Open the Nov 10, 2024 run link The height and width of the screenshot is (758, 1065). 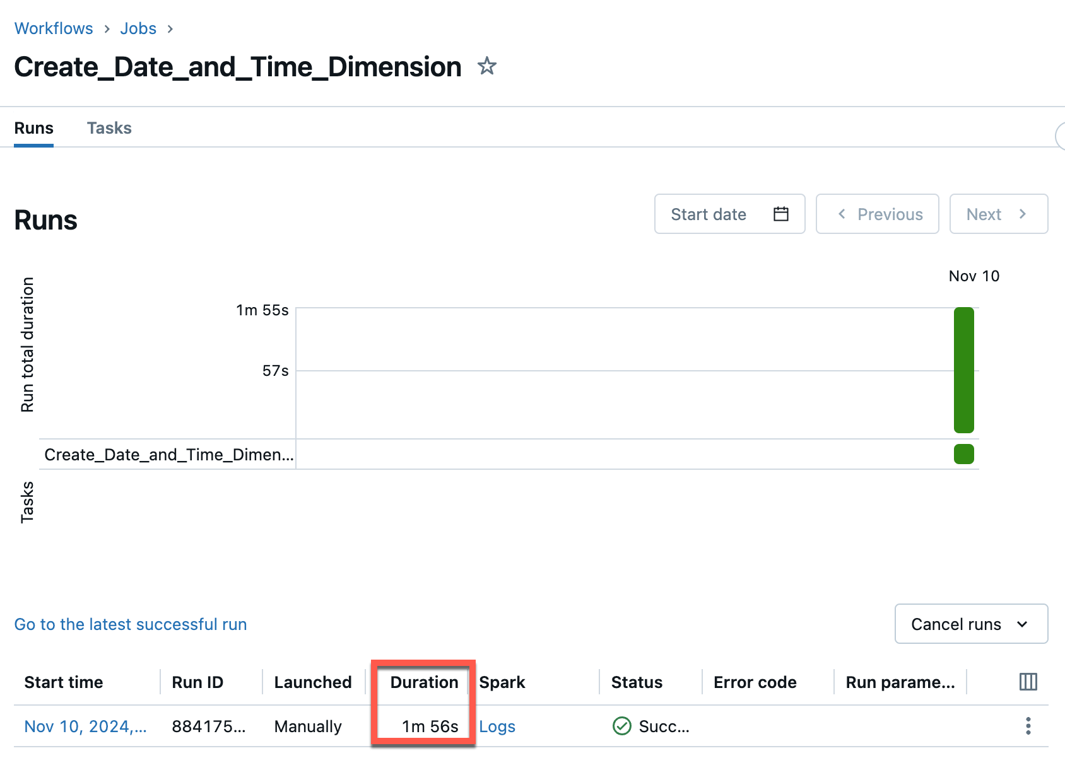coord(85,726)
